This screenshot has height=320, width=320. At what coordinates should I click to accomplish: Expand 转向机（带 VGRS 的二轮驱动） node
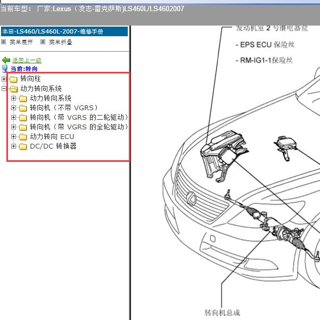pyautogui.click(x=13, y=117)
